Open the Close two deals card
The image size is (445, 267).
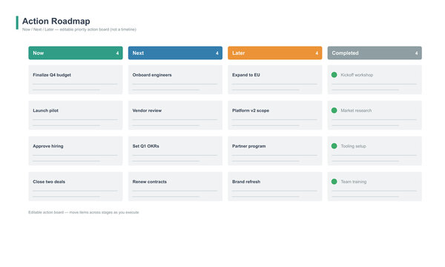point(76,186)
